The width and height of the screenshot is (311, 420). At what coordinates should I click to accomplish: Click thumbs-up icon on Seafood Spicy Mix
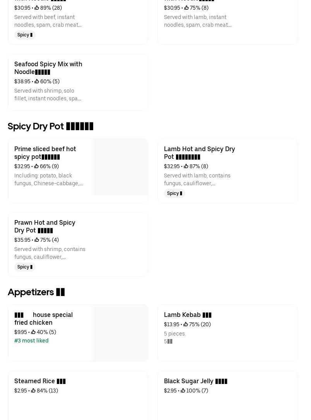(37, 82)
